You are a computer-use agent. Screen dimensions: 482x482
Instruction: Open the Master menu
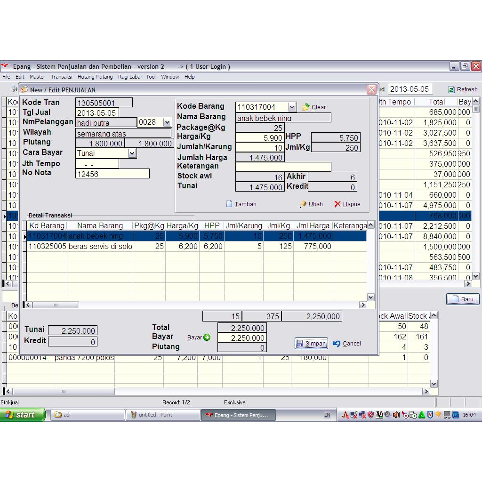(37, 77)
